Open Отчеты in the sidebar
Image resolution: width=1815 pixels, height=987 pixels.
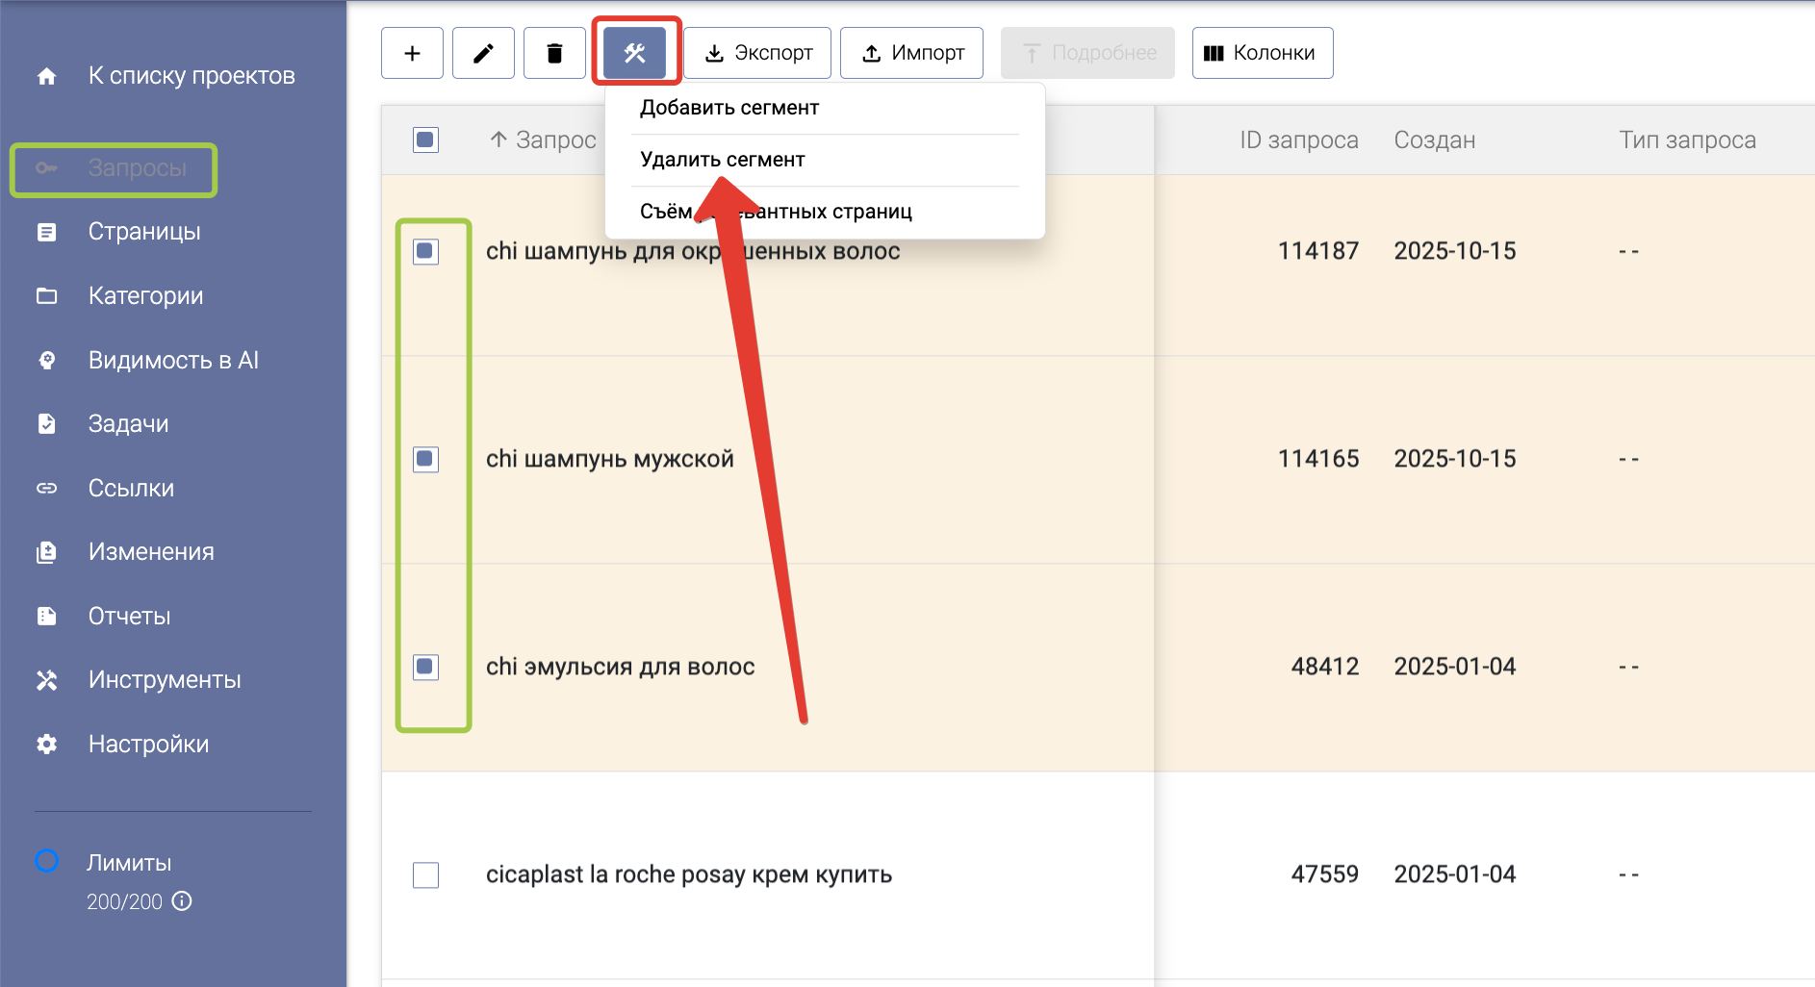pos(129,616)
